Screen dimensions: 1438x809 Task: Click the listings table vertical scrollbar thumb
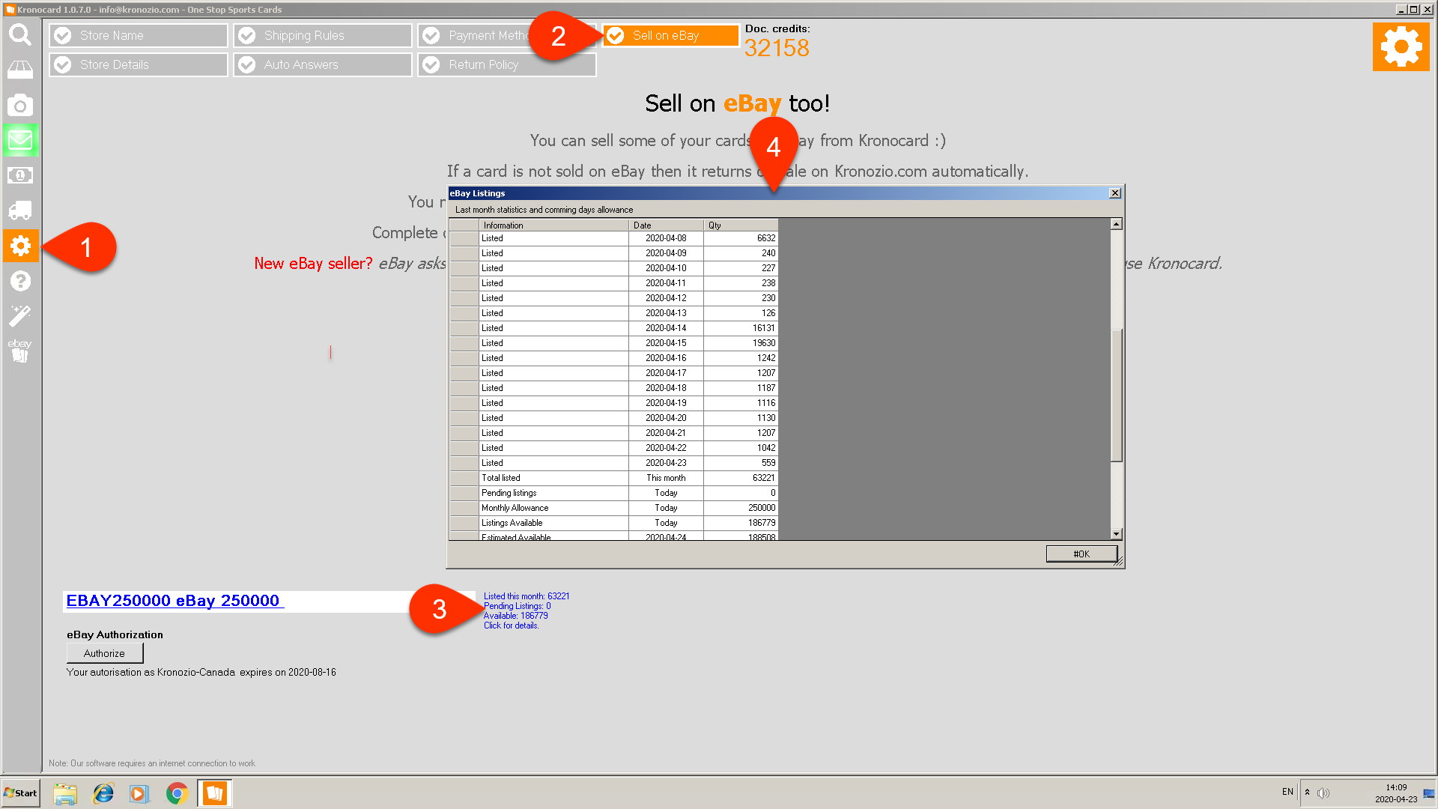click(1116, 395)
